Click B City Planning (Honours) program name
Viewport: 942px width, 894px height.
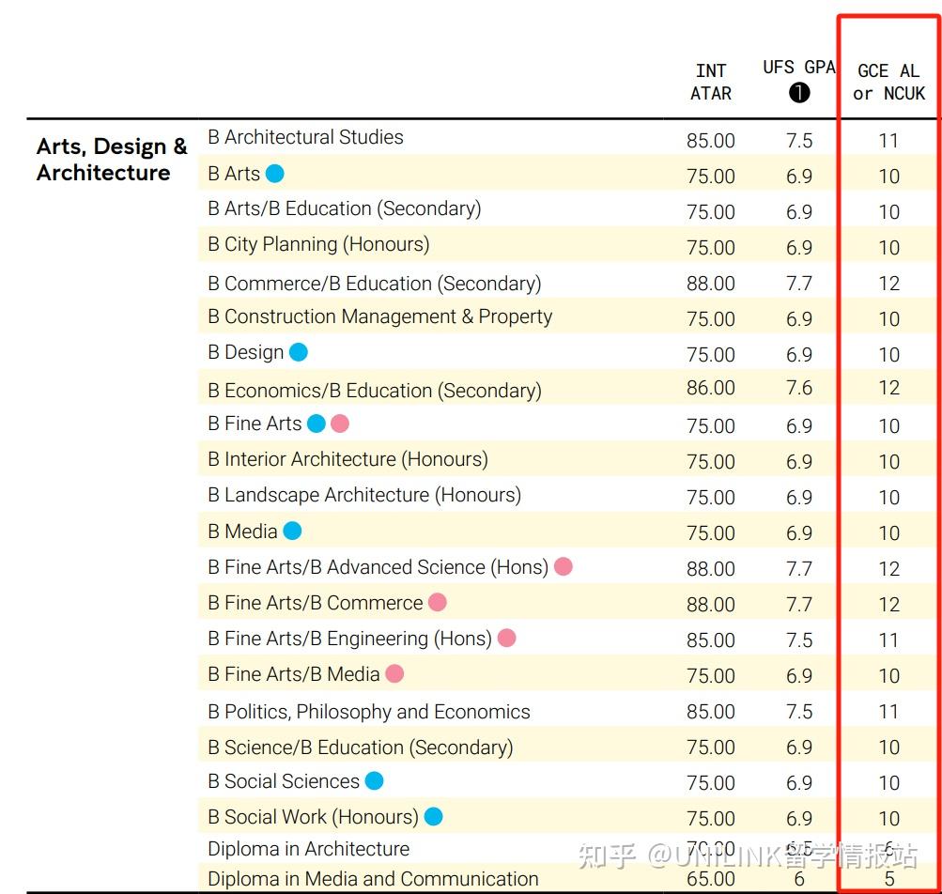(x=318, y=245)
